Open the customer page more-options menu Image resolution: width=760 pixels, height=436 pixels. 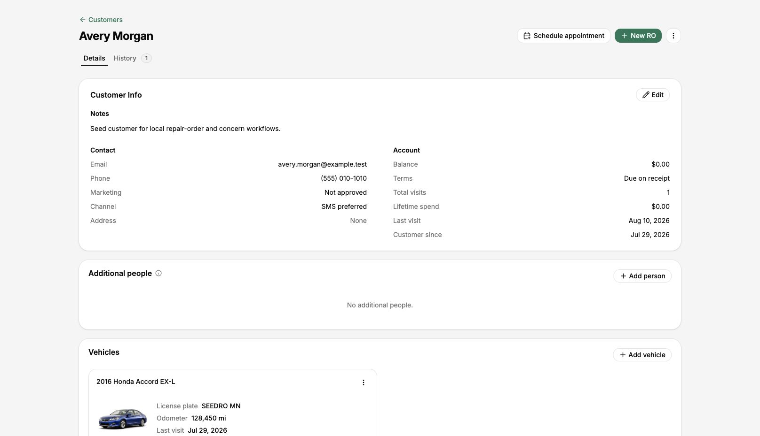tap(673, 36)
